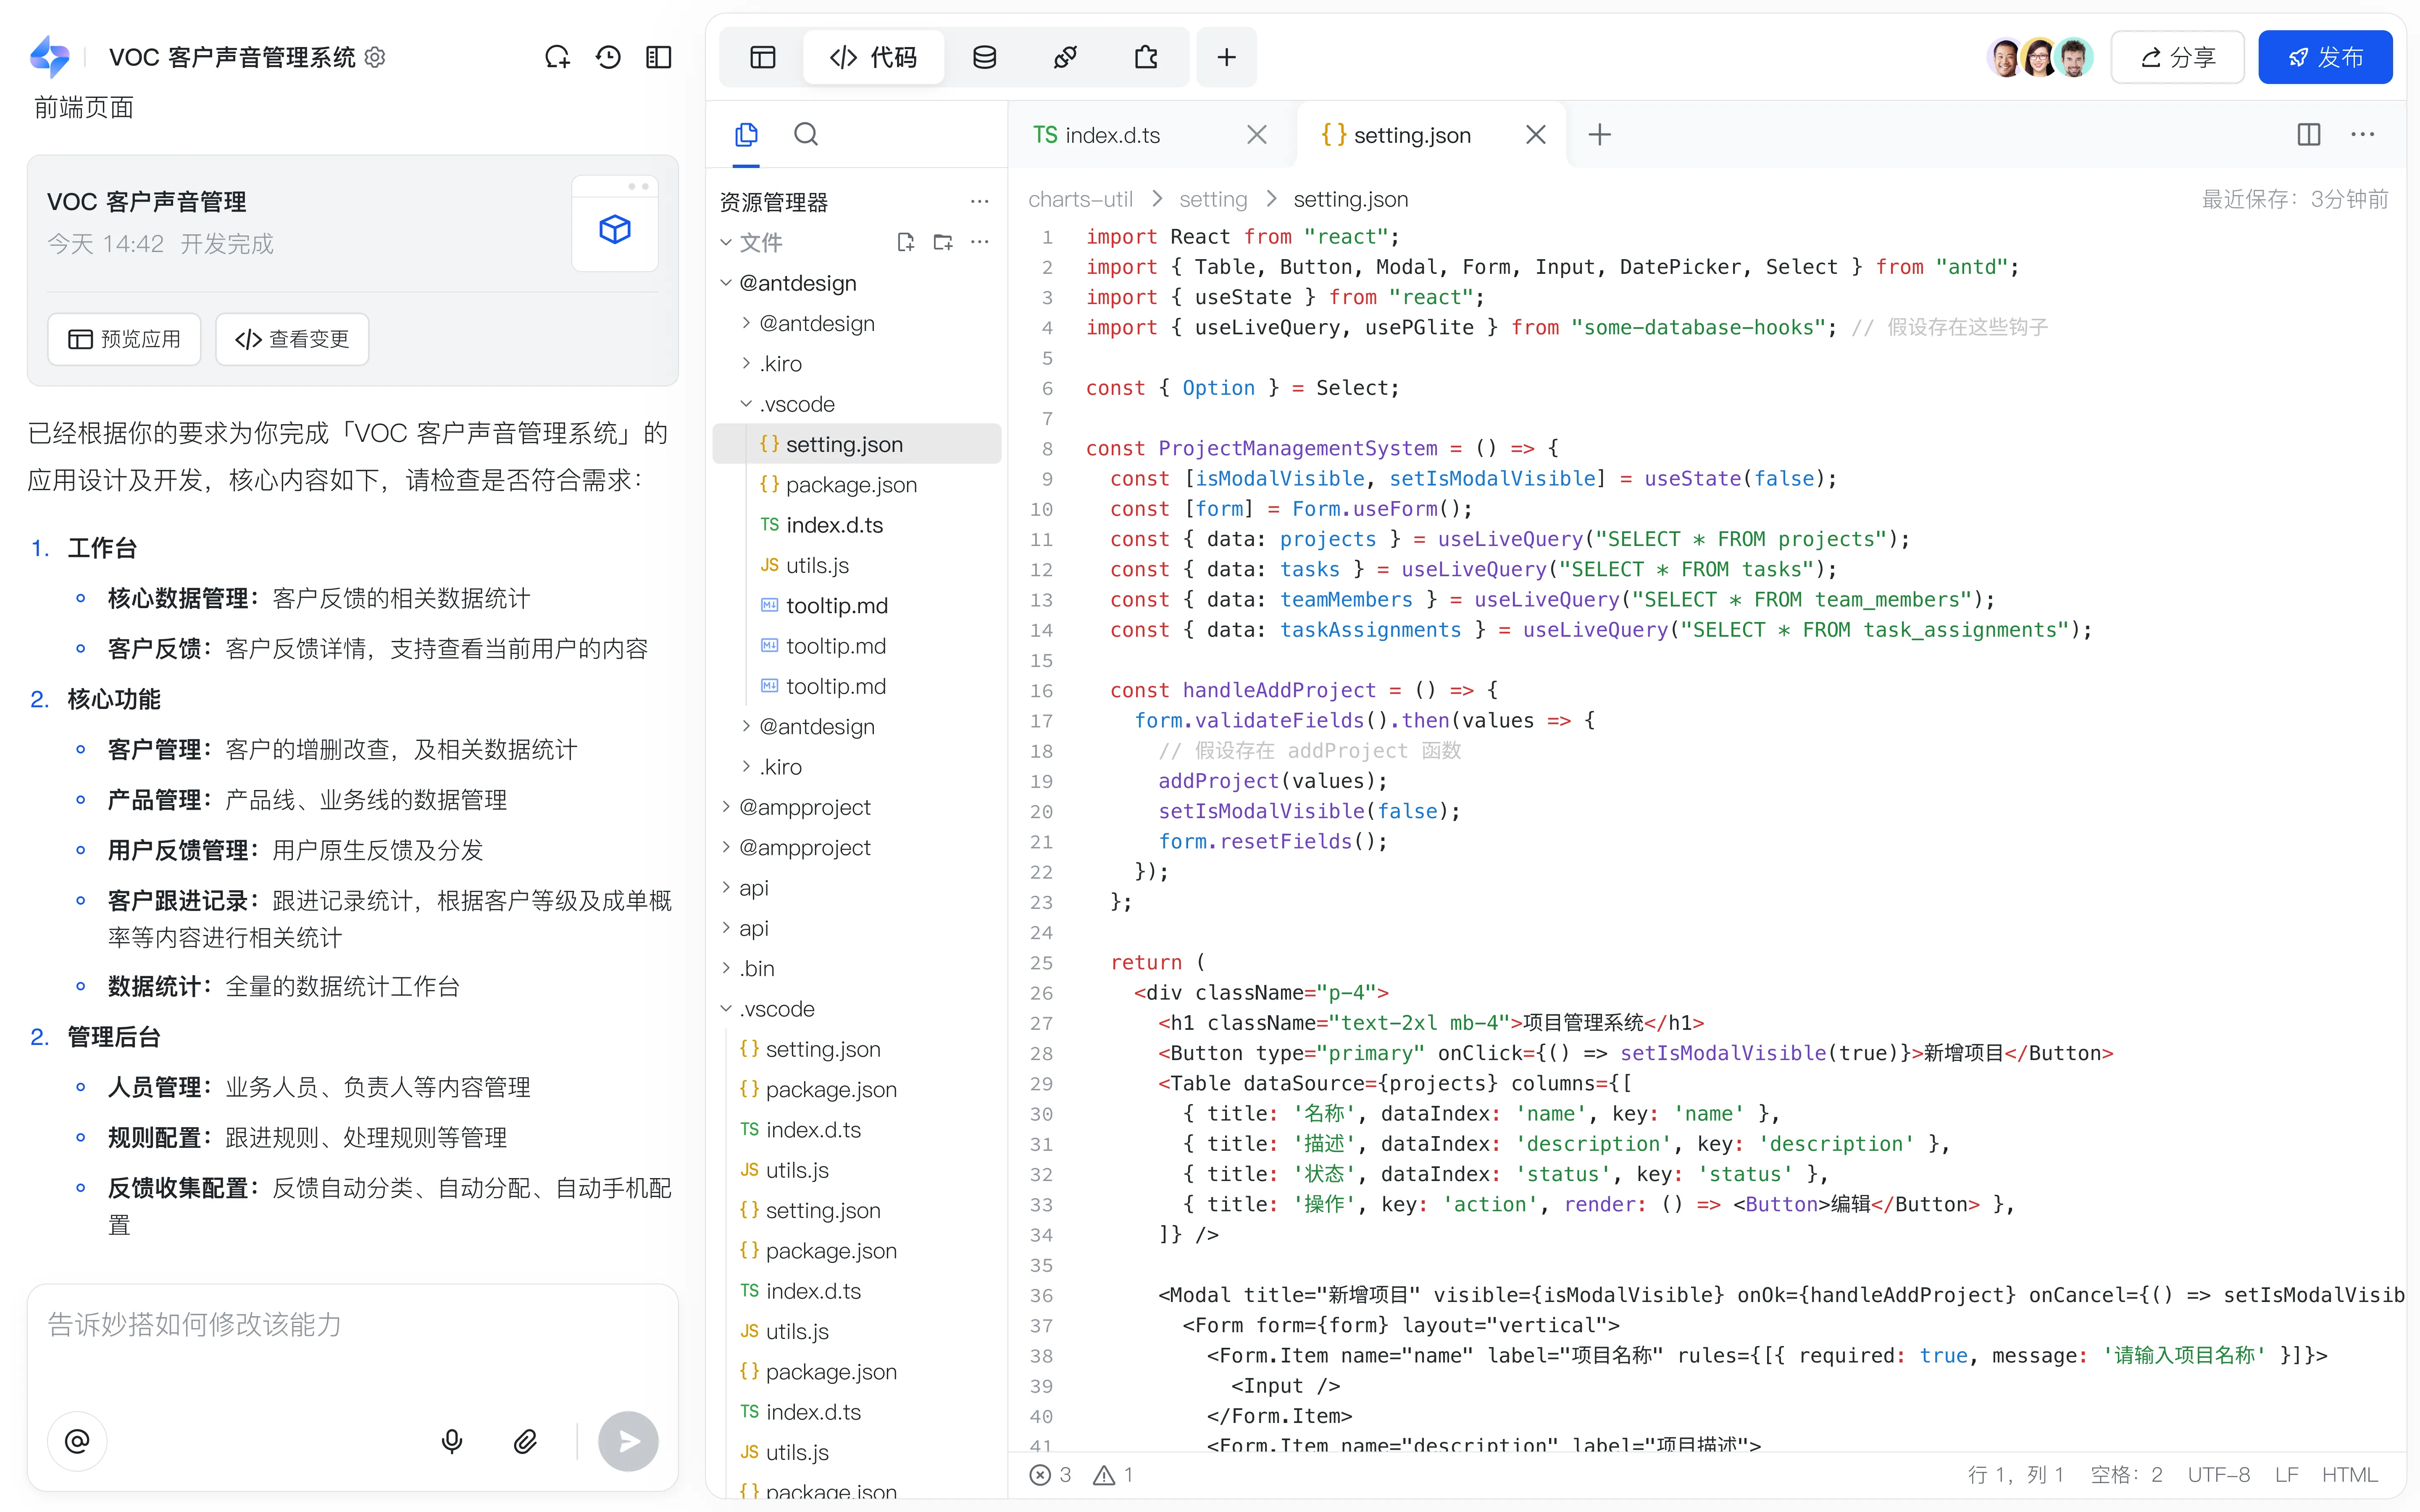Click the app logo in the header
This screenshot has width=2420, height=1512.
tap(51, 57)
